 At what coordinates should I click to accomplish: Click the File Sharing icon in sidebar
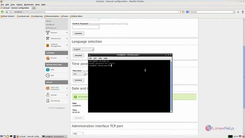coord(47,101)
